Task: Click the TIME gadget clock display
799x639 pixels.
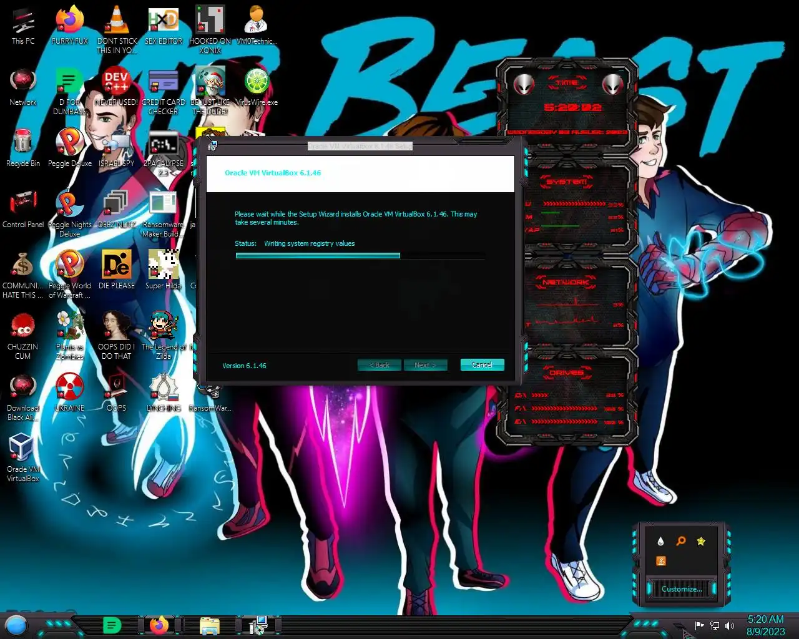Action: (573, 107)
